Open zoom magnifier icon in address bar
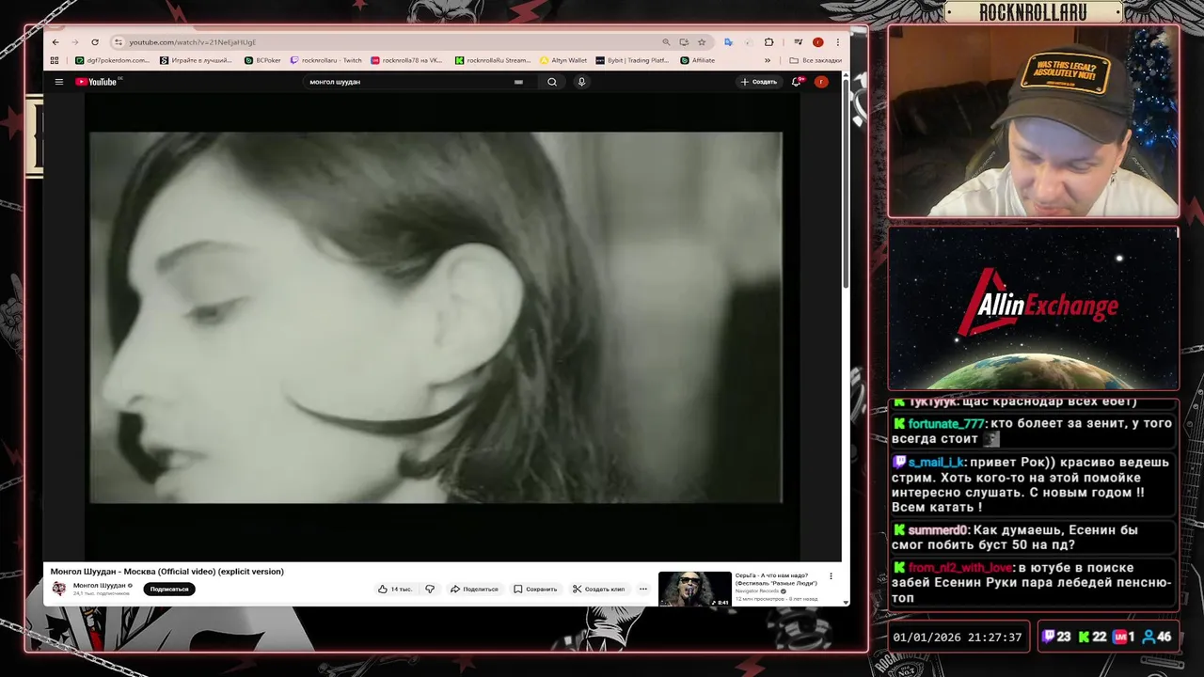1204x677 pixels. [666, 42]
